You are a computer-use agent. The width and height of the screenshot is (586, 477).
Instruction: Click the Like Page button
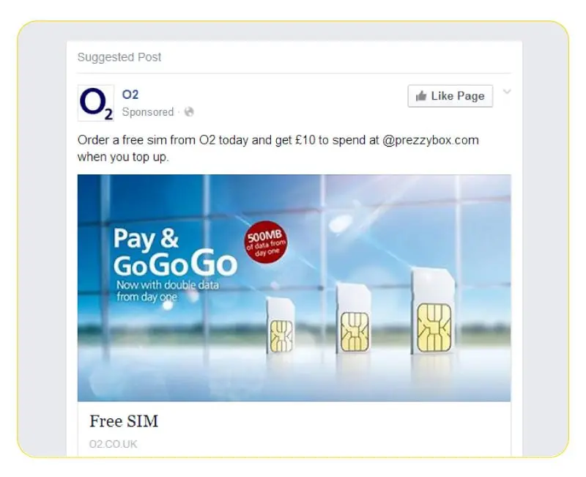tap(450, 96)
